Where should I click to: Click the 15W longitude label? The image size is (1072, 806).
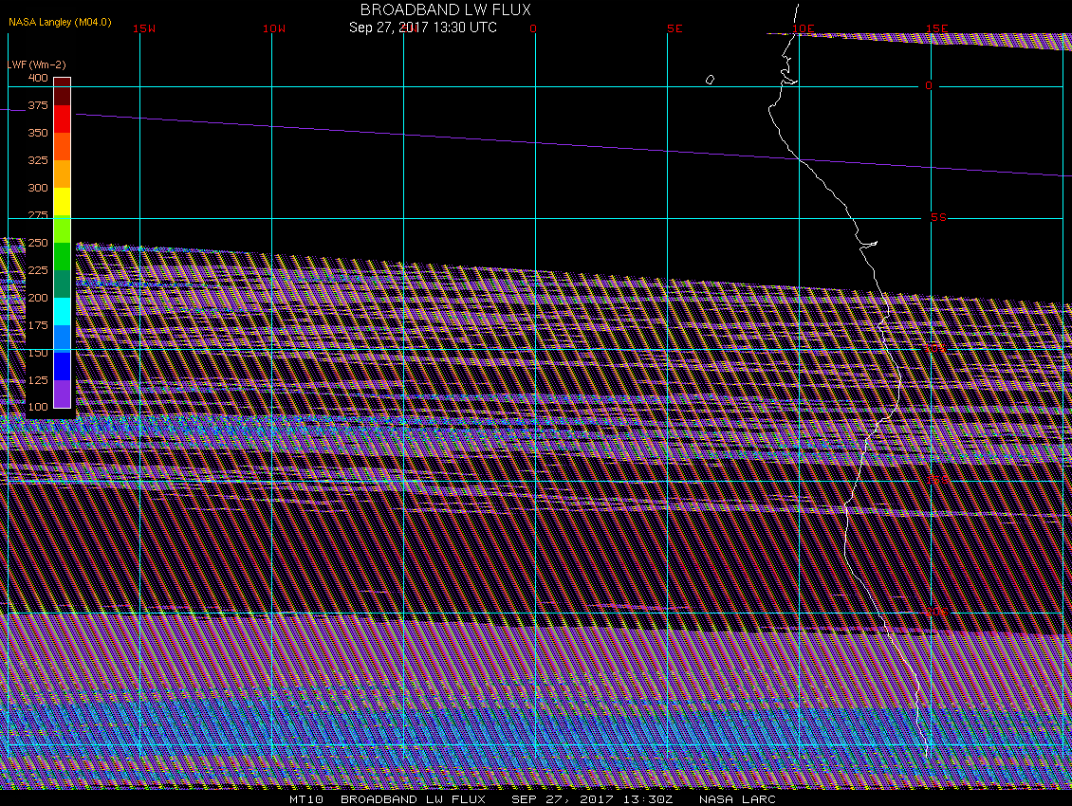point(144,28)
